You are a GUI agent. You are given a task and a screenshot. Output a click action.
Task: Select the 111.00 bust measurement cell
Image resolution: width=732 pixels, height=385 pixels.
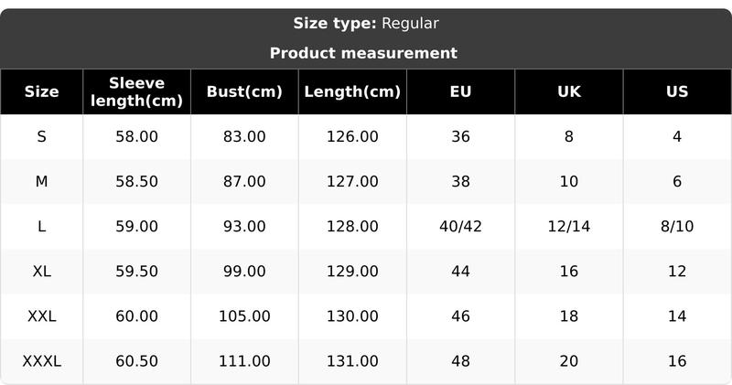coord(244,361)
